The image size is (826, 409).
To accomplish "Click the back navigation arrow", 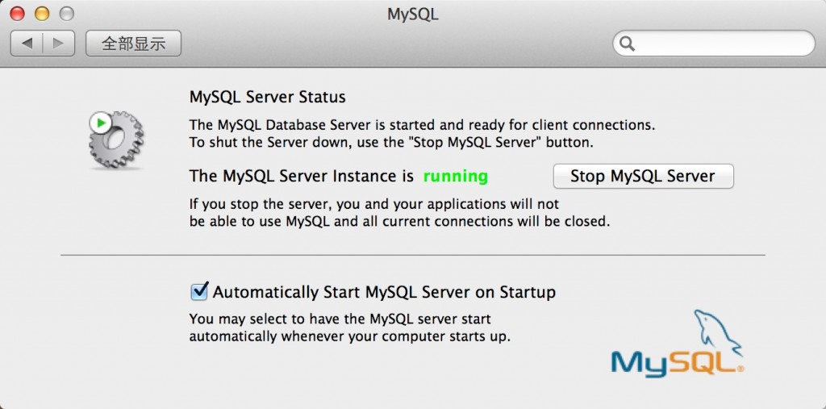I will (27, 44).
